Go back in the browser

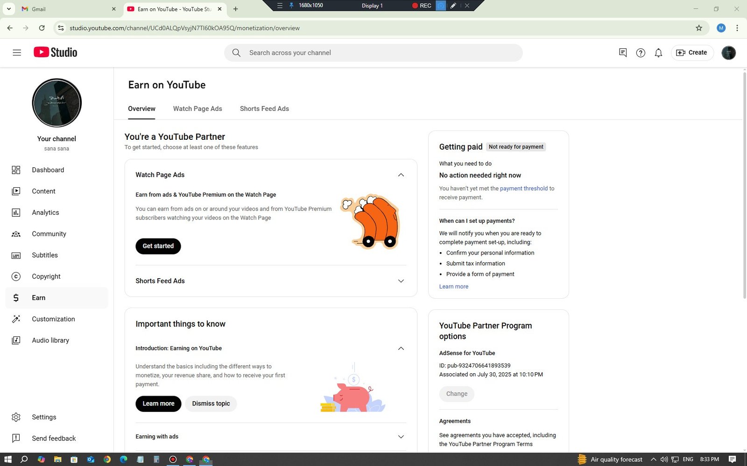10,28
